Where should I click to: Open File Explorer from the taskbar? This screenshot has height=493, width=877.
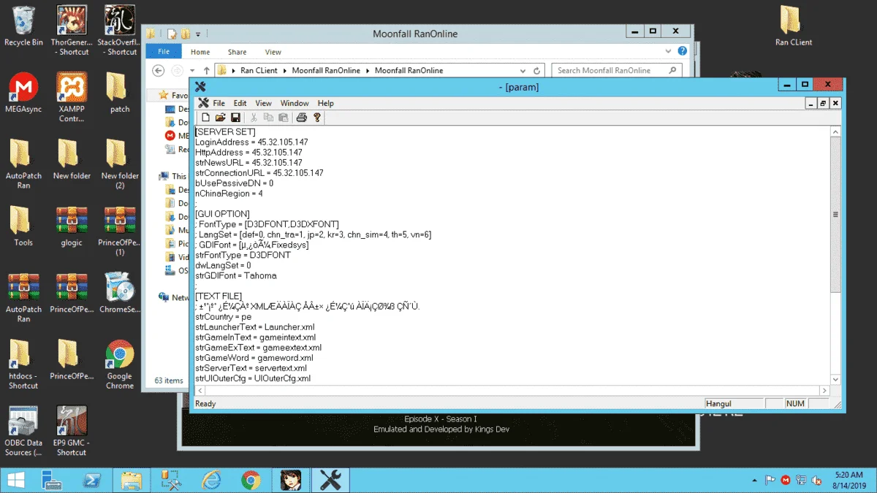tap(132, 480)
